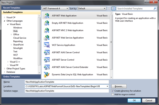Click the OK button
159x105 pixels.
[x=134, y=100]
